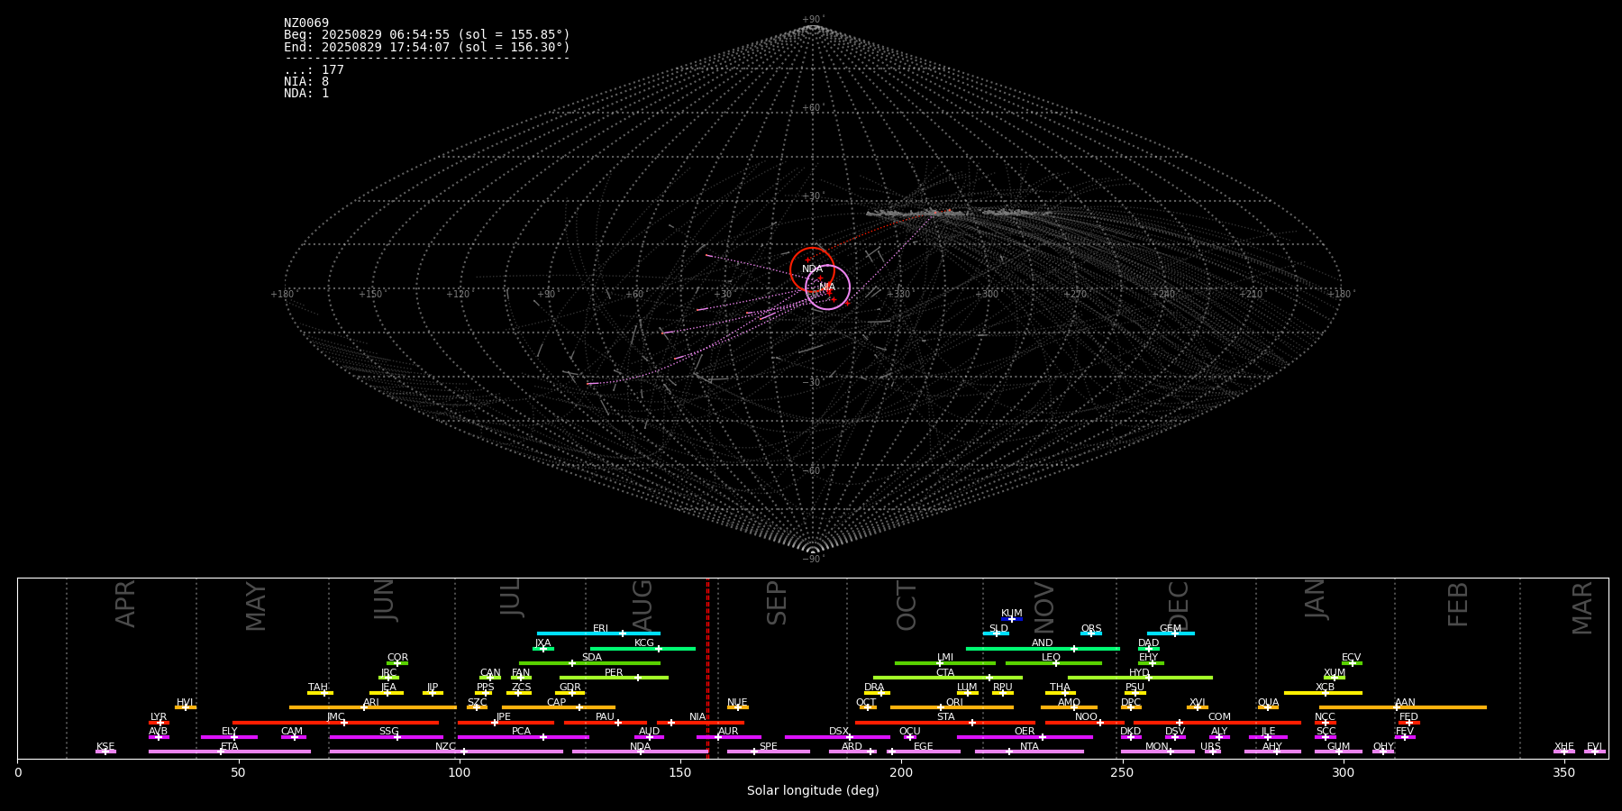Click the 300 tick label on solar longitude axis
The image size is (1622, 811).
1343,773
